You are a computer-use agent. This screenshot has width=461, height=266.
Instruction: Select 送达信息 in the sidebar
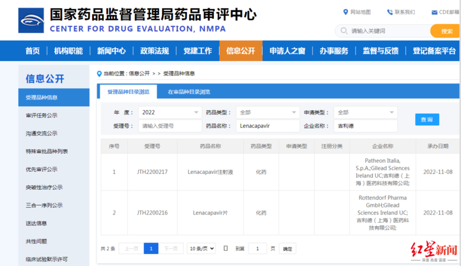[36, 223]
